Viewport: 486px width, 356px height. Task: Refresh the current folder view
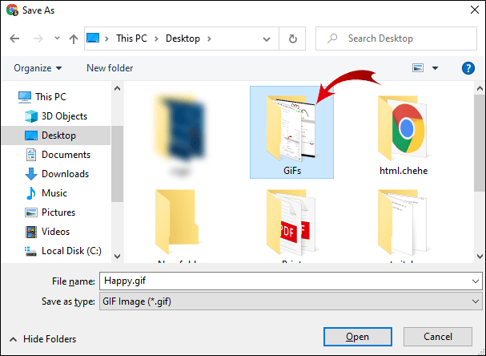(x=292, y=38)
